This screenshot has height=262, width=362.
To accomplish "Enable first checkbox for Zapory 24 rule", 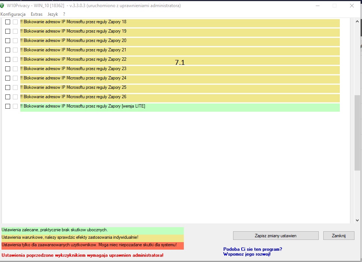I will (x=8, y=78).
